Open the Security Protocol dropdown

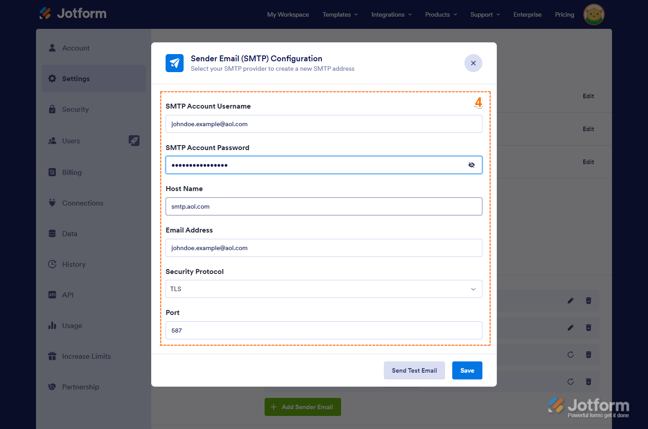324,289
